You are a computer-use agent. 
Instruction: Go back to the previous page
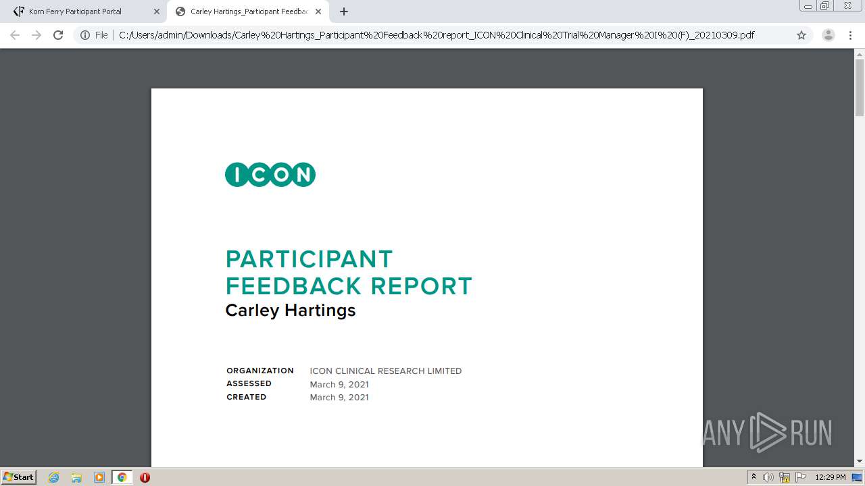point(15,35)
